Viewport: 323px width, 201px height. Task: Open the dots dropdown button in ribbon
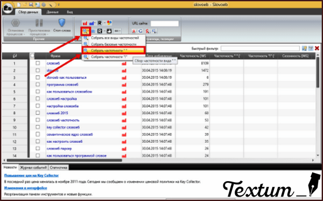coord(117,31)
